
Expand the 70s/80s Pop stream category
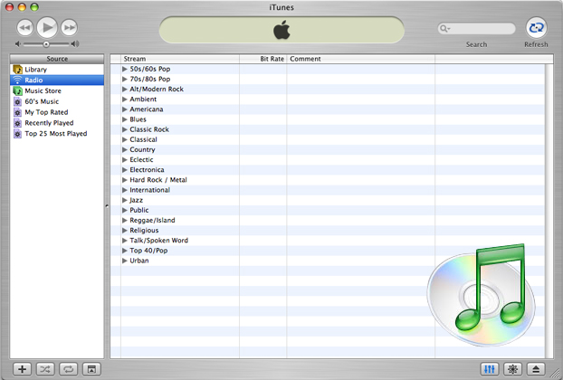(125, 79)
